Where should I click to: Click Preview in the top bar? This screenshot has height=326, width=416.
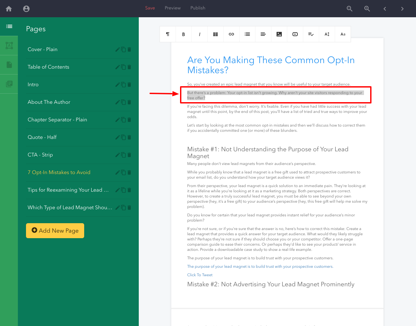(x=173, y=8)
